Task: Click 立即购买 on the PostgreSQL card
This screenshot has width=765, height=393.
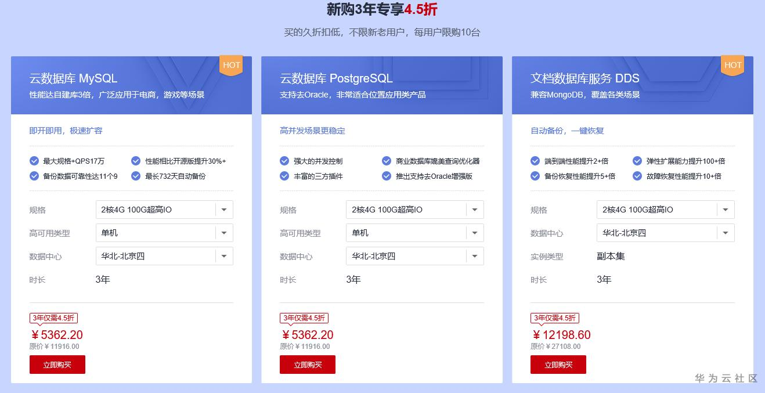Action: pos(308,365)
